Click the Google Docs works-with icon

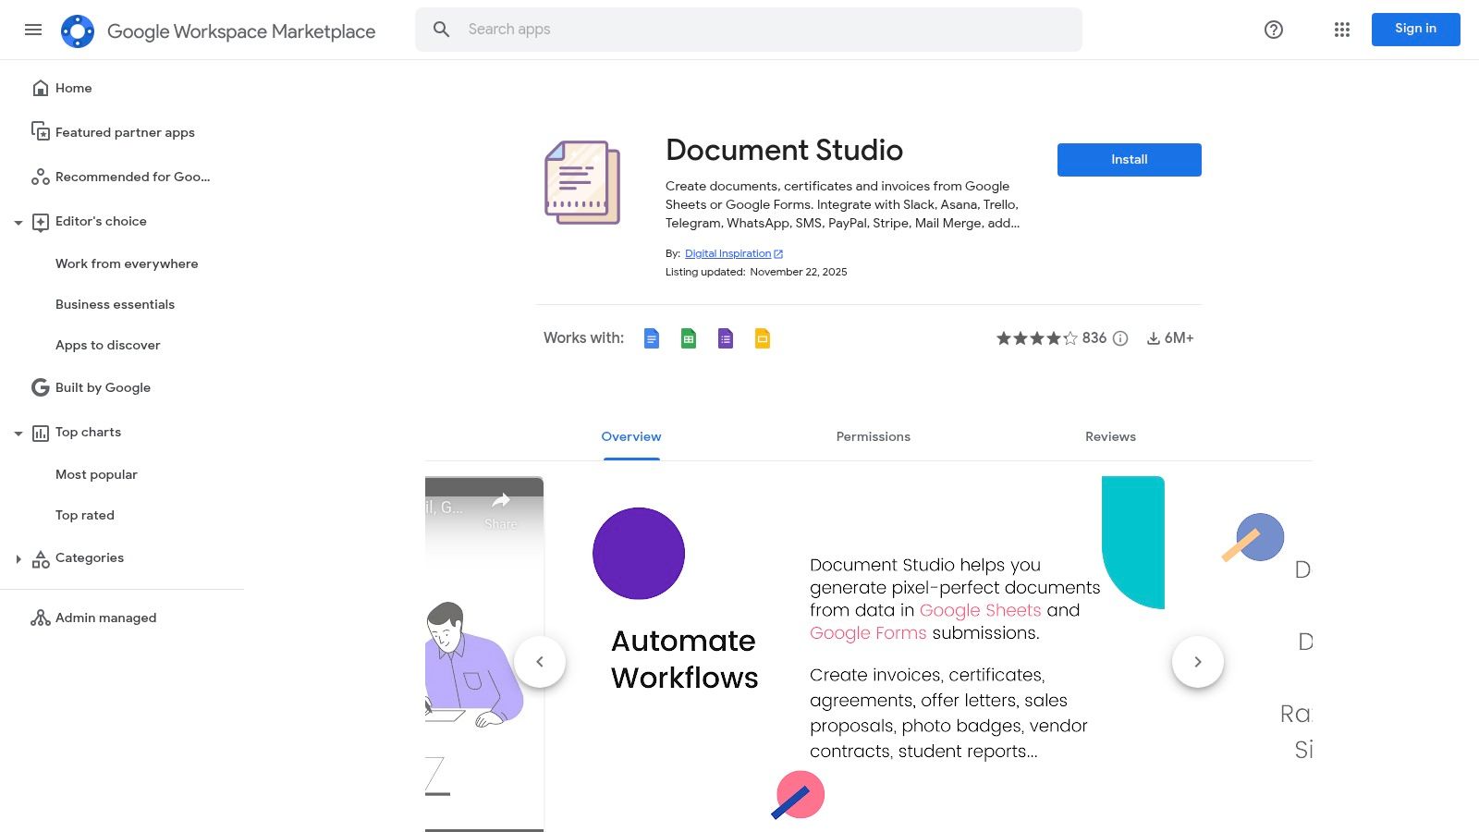click(652, 338)
